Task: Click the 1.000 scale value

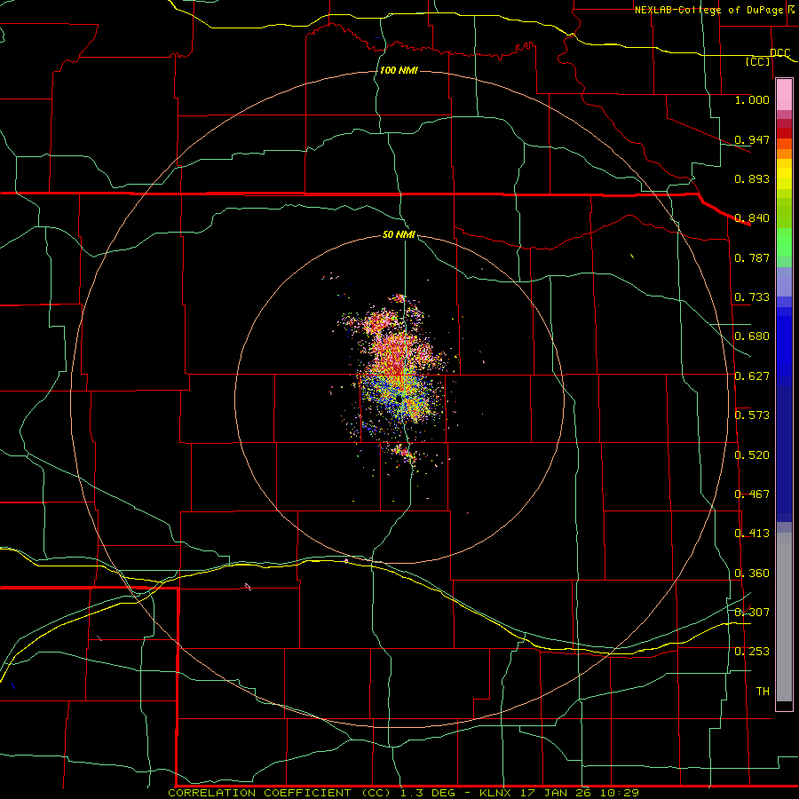Action: [752, 99]
